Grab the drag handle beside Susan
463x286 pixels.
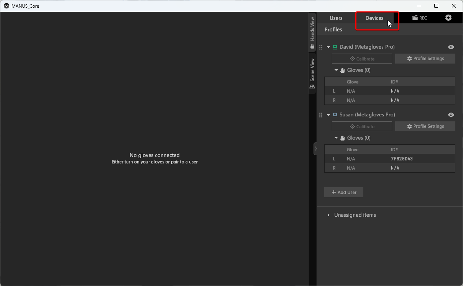[x=321, y=115]
